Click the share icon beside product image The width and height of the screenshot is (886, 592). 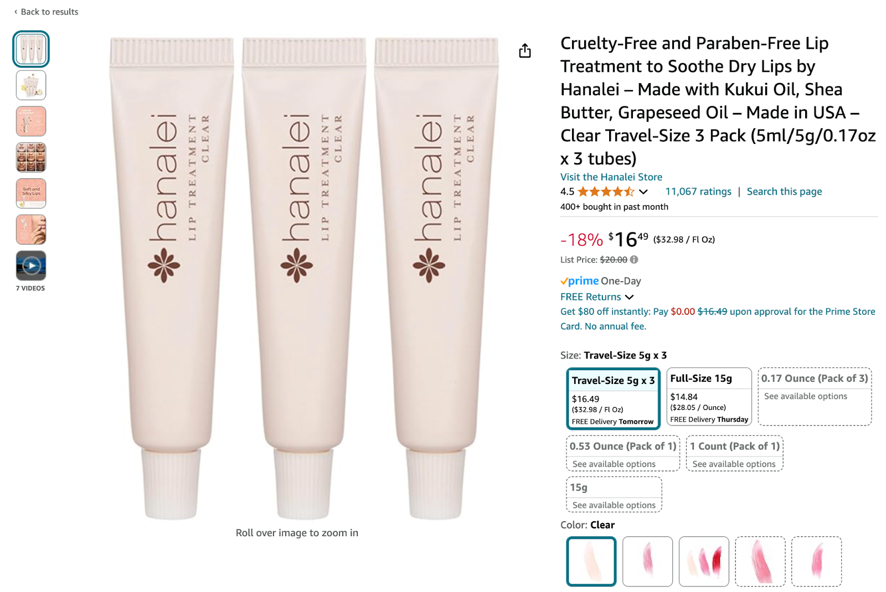(x=524, y=51)
